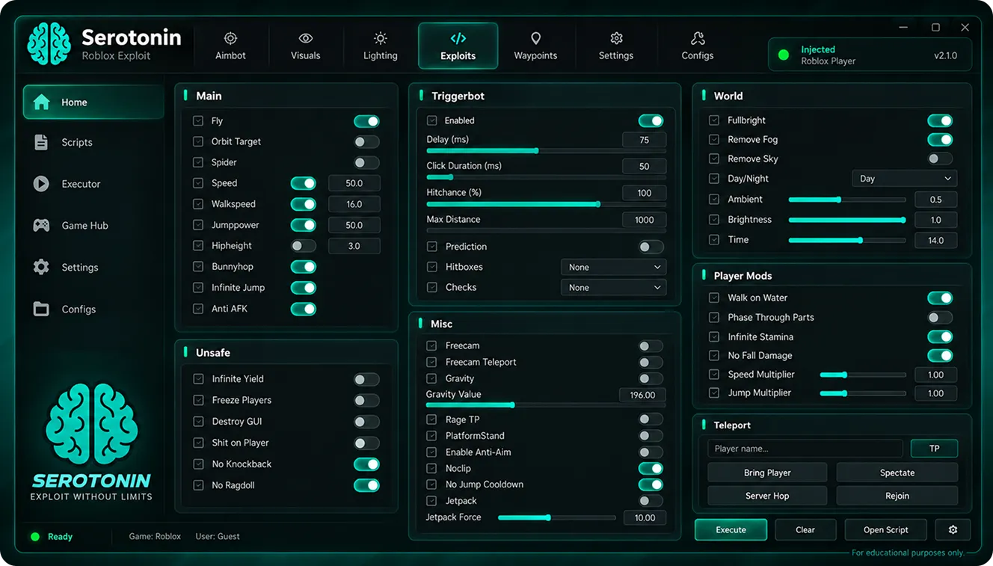This screenshot has width=993, height=566.
Task: Click the Serotonin brain logo in header
Action: [x=49, y=43]
